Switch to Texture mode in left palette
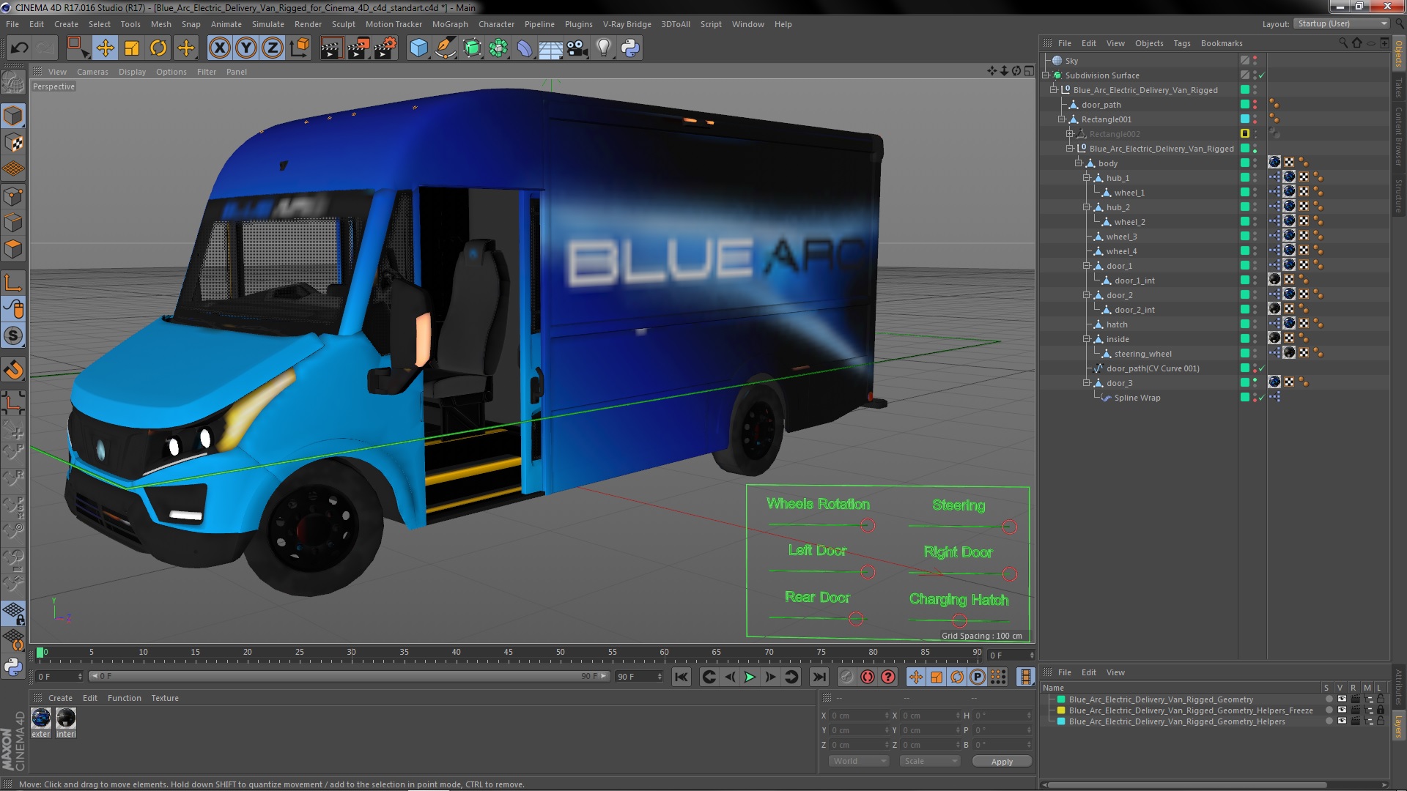 click(13, 143)
